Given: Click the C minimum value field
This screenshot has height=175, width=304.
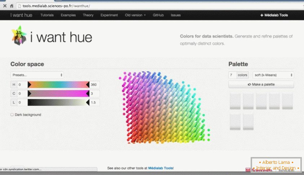Looking at the screenshot, I should click(x=22, y=93).
